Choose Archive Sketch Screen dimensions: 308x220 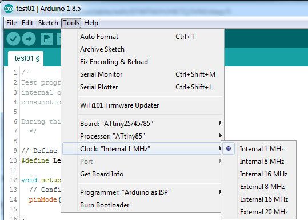142,49
